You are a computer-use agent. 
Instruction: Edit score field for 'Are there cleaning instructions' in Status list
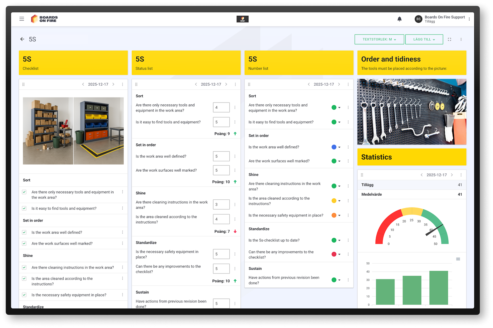tap(222, 205)
